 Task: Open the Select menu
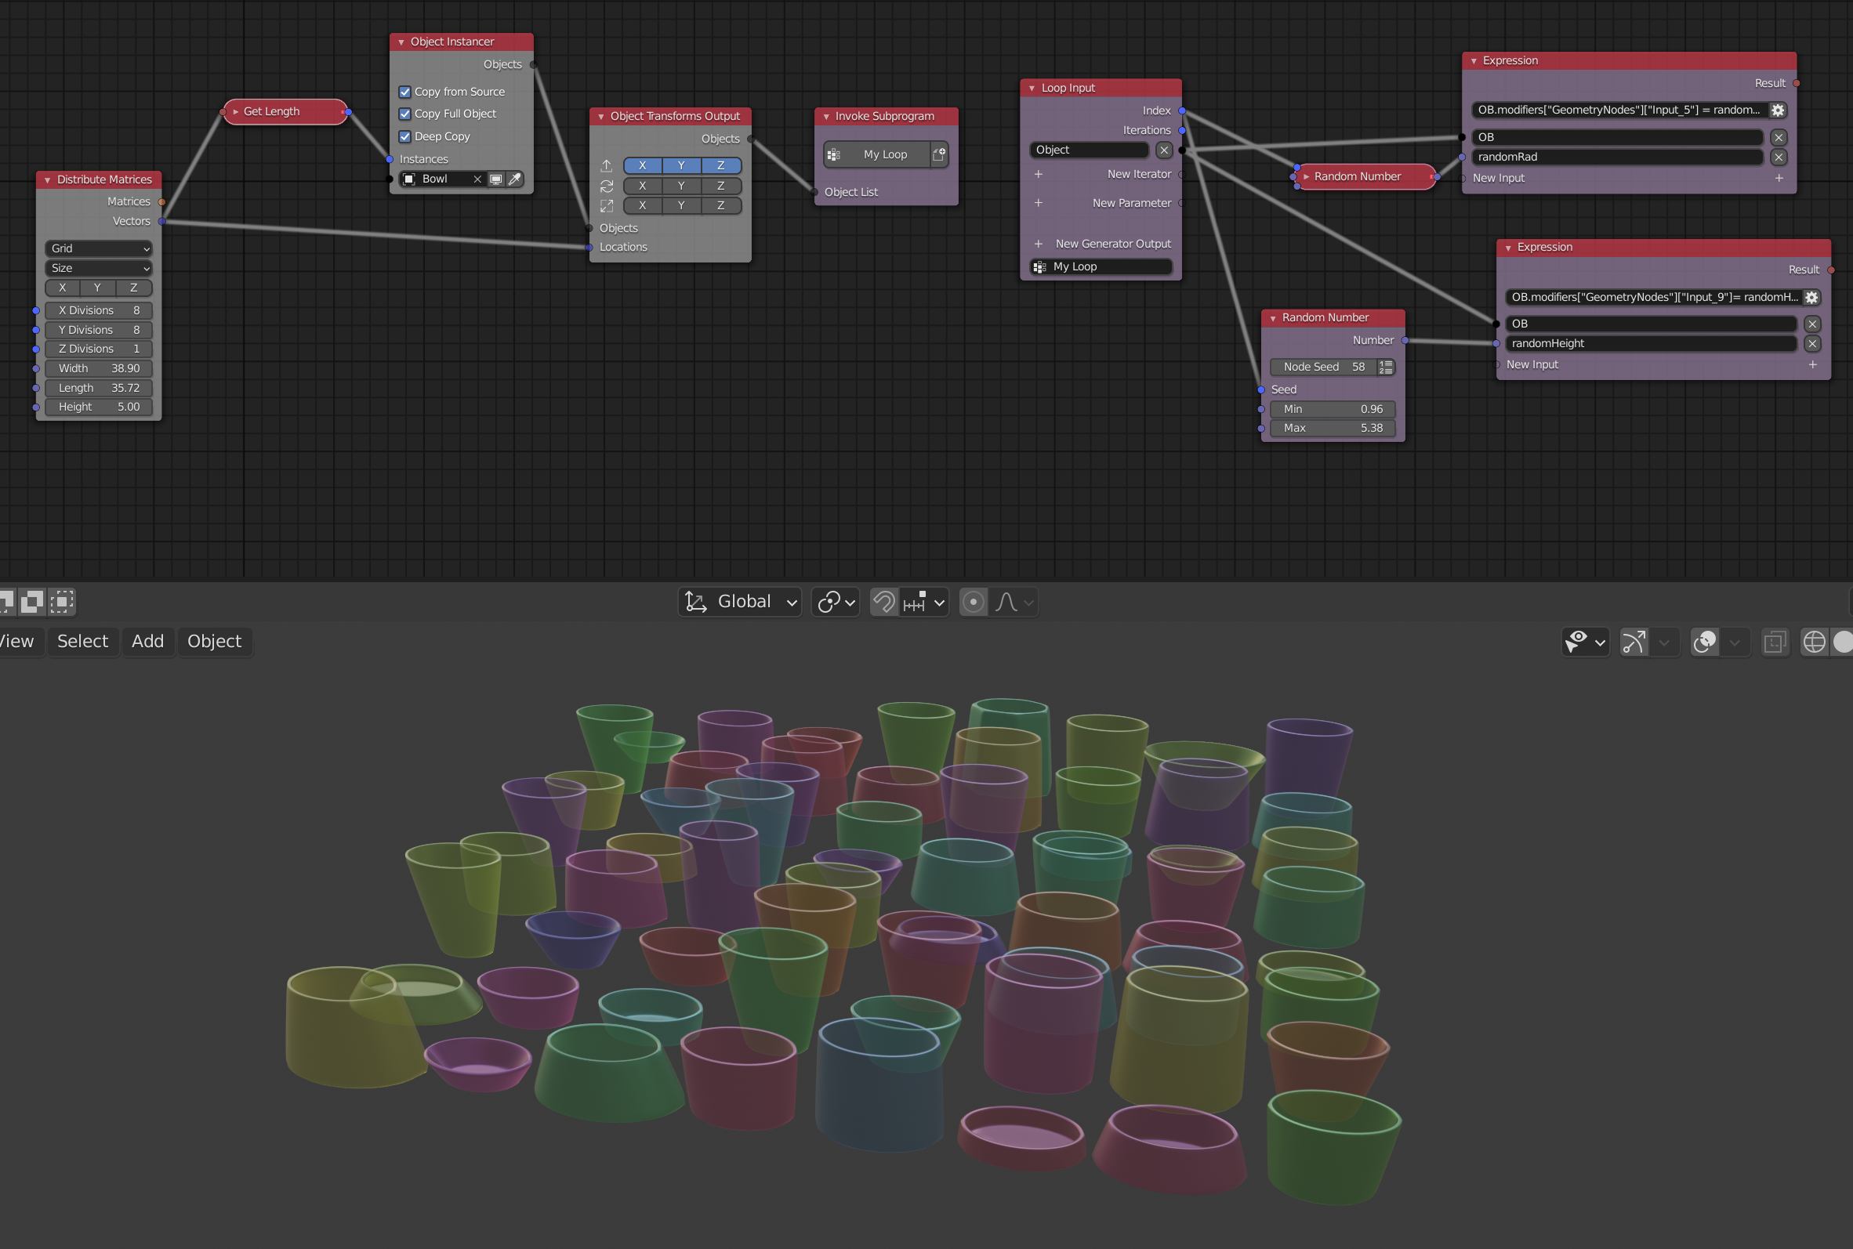pyautogui.click(x=82, y=642)
